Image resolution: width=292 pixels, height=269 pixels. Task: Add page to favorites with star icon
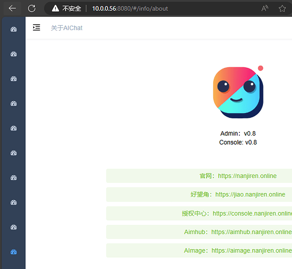282,9
